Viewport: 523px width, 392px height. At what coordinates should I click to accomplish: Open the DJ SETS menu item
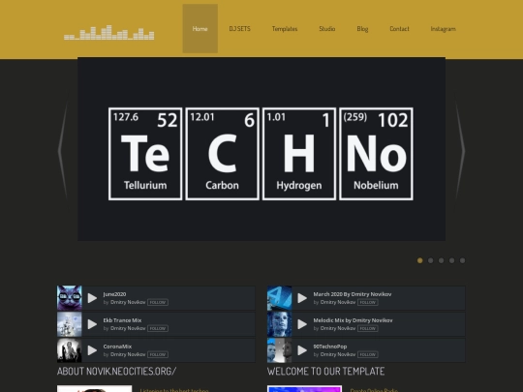(239, 29)
